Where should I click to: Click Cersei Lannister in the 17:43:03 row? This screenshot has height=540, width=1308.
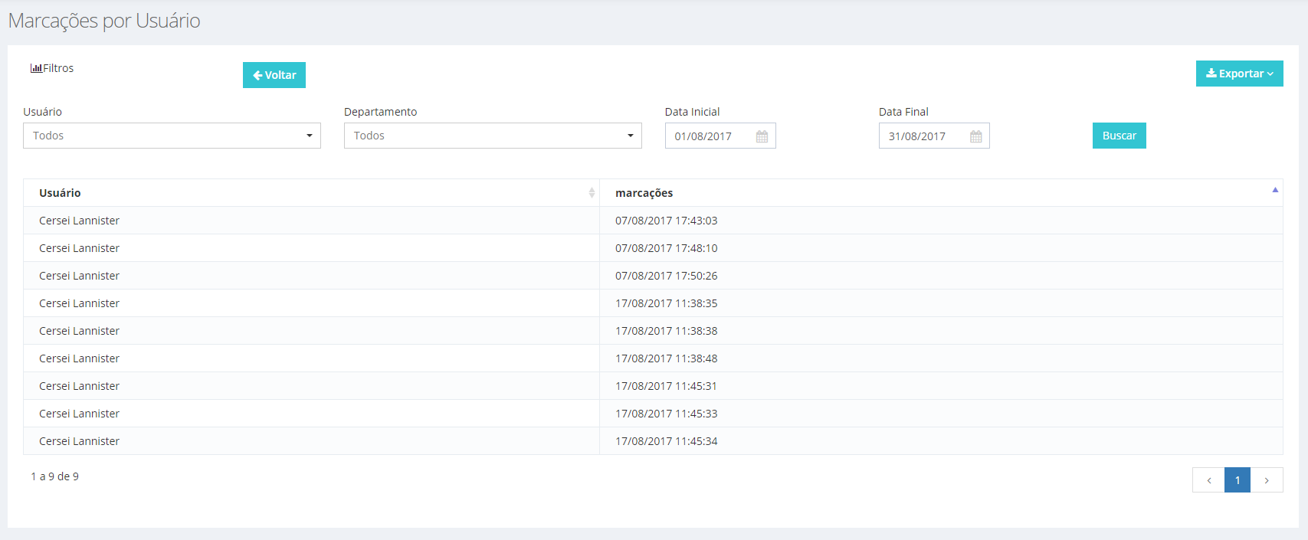pyautogui.click(x=79, y=221)
